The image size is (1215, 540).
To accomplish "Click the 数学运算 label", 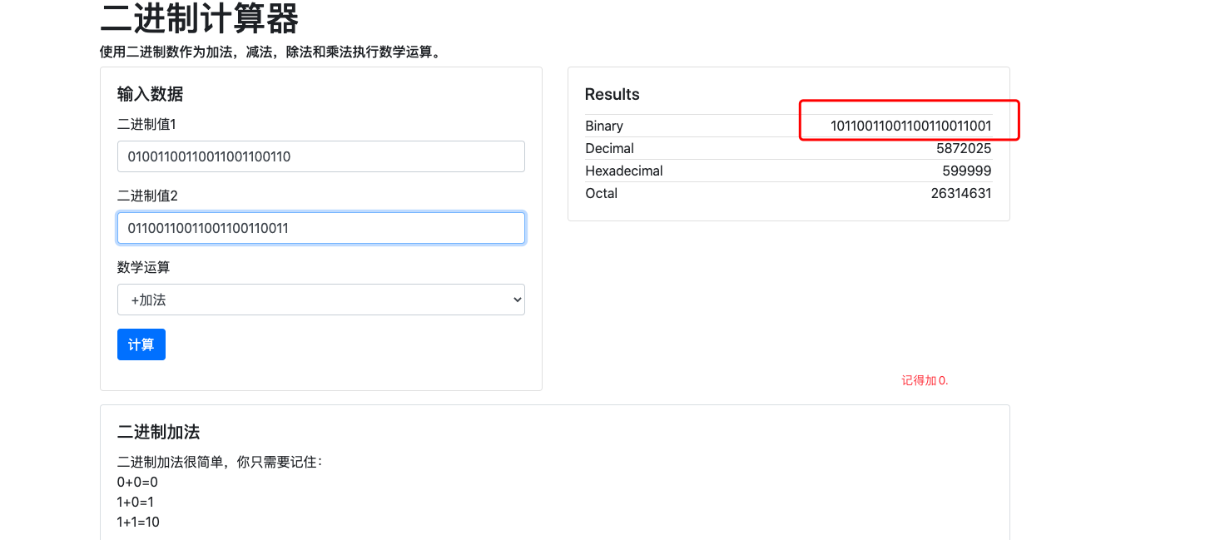I will click(144, 268).
